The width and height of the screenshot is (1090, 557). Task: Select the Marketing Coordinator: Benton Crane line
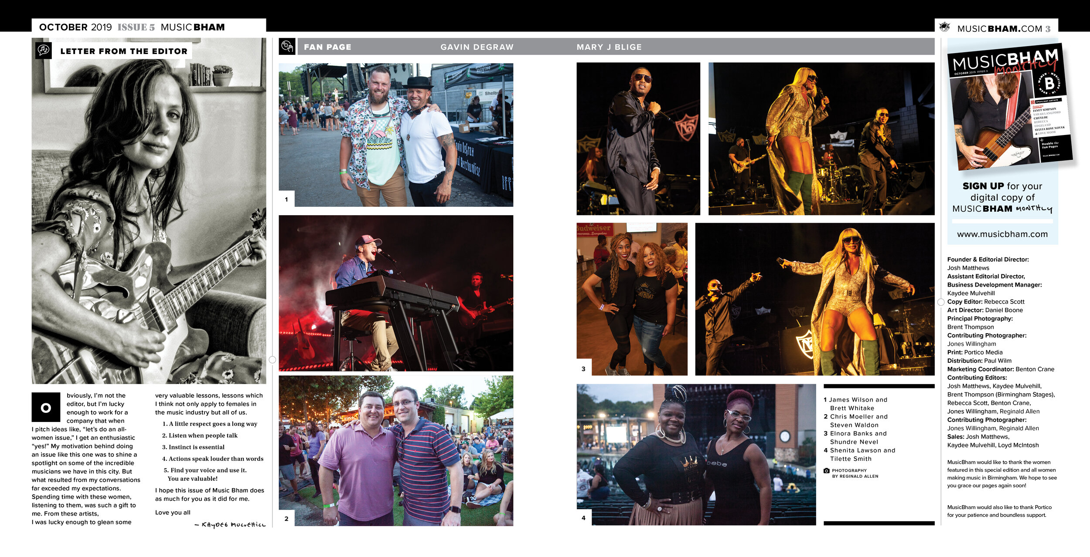coord(1001,369)
